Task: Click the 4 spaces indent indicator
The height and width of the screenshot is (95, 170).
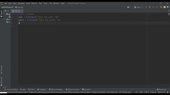Action: pos(153,92)
